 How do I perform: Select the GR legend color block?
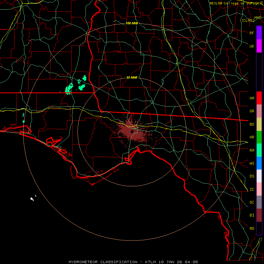[x=259, y=111]
